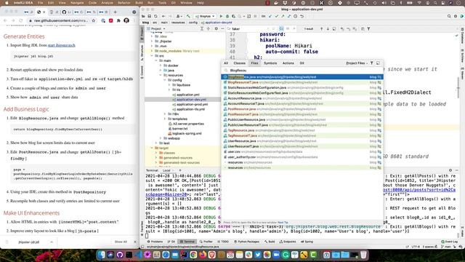Run the BlogApp configuration with the green play icon
The height and width of the screenshot is (262, 465).
point(221,16)
